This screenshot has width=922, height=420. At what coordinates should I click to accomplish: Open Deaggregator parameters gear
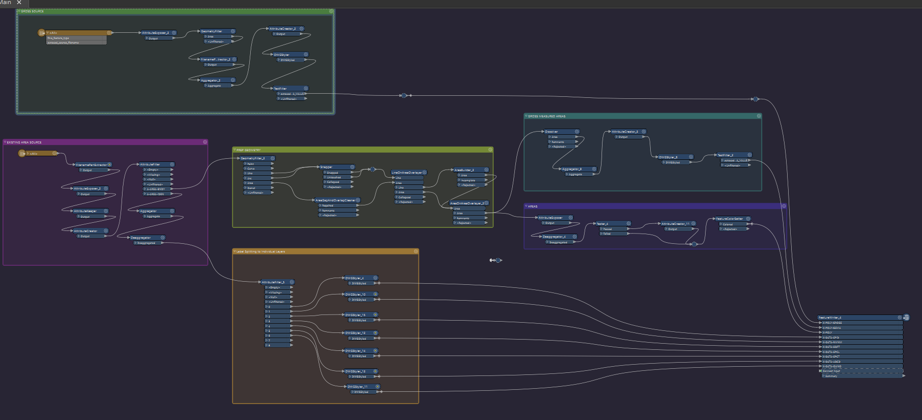pos(163,238)
